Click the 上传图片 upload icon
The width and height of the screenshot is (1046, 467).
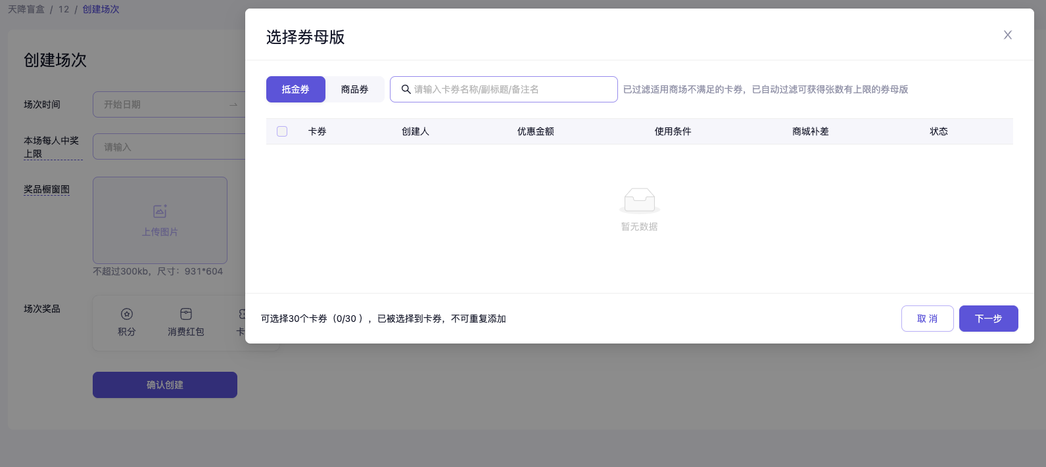[x=160, y=211]
